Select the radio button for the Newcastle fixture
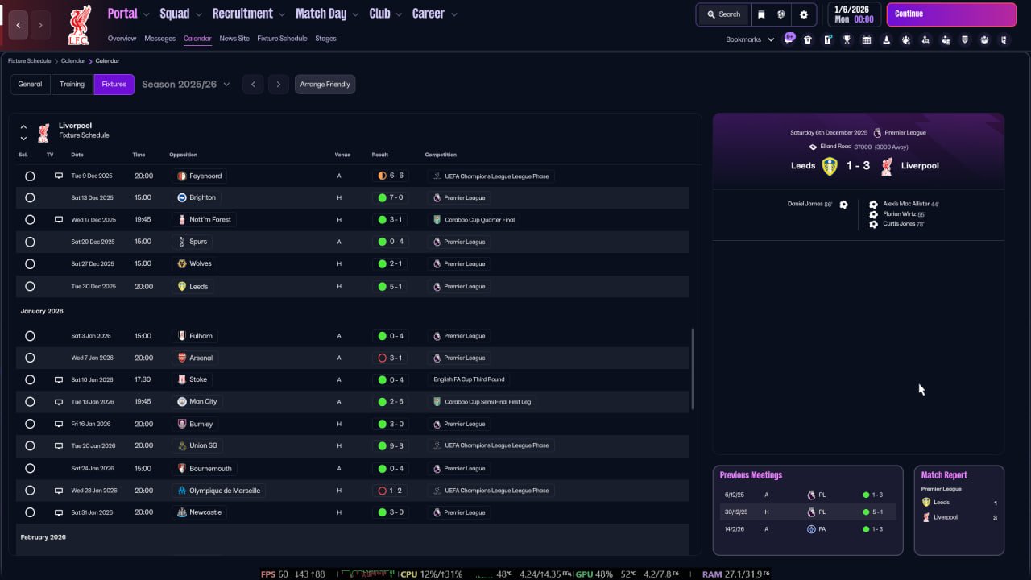 coord(30,512)
